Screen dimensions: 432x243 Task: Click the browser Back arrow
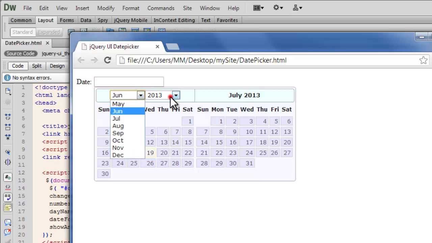point(81,60)
